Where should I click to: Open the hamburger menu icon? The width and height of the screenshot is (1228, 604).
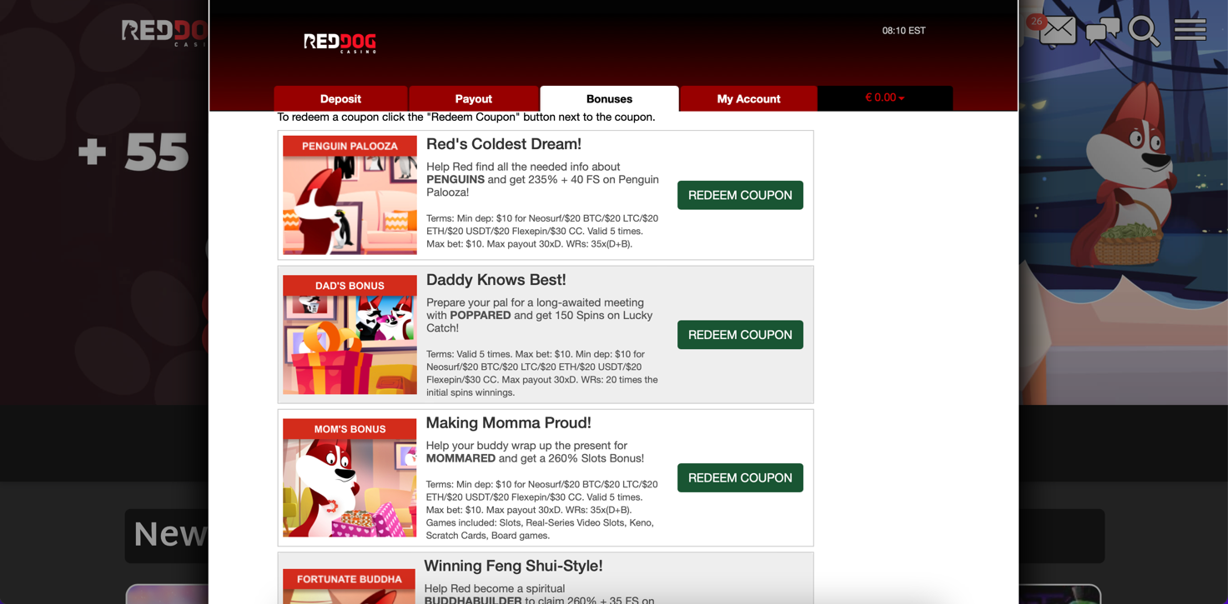tap(1190, 29)
